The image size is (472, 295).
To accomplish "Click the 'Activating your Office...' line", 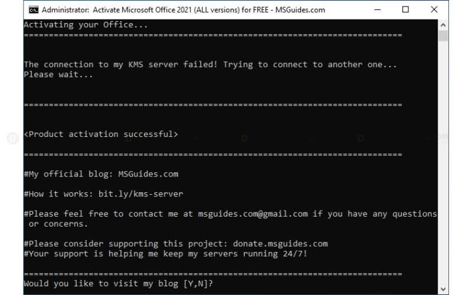I will (86, 25).
